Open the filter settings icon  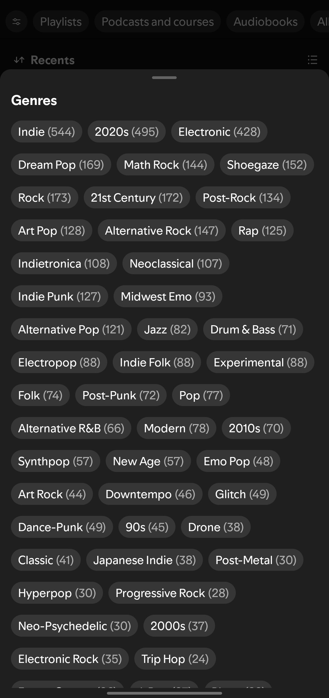[x=16, y=22]
